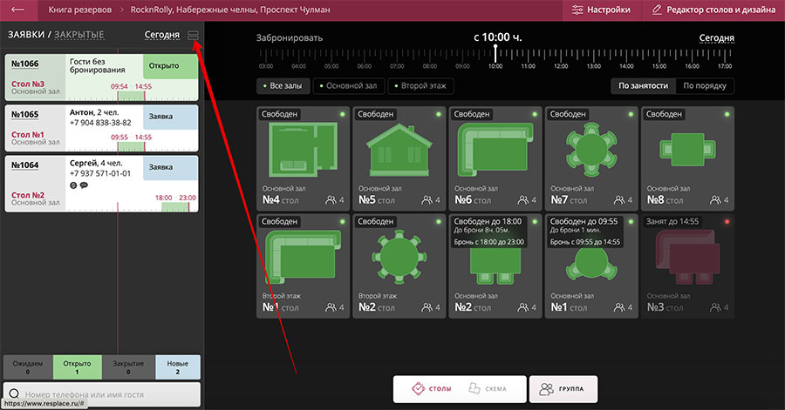The image size is (785, 410).
Task: Select occupied table №3 red icon
Action: 687,259
